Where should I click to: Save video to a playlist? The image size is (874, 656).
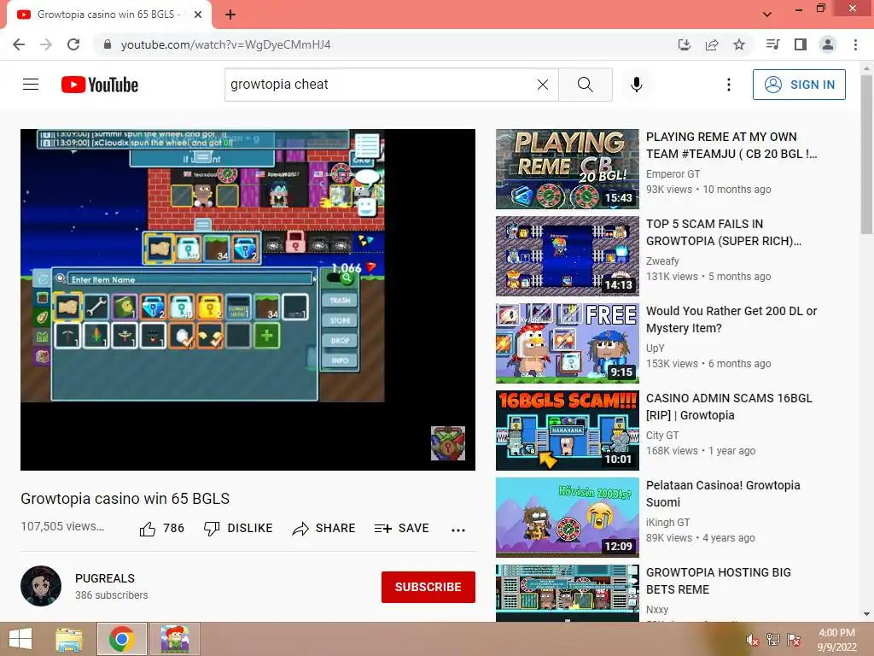pos(402,528)
